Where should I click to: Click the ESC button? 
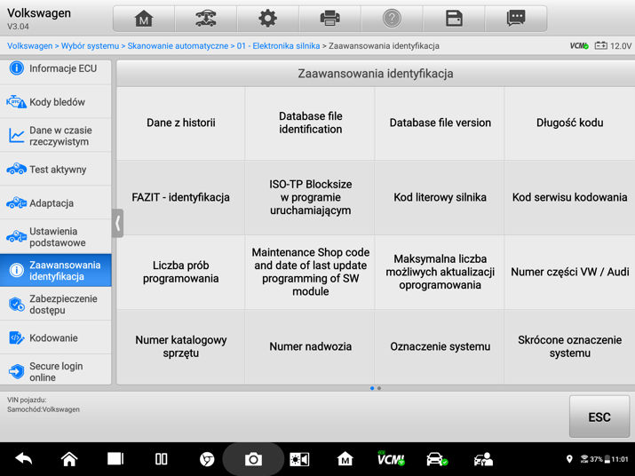click(599, 416)
